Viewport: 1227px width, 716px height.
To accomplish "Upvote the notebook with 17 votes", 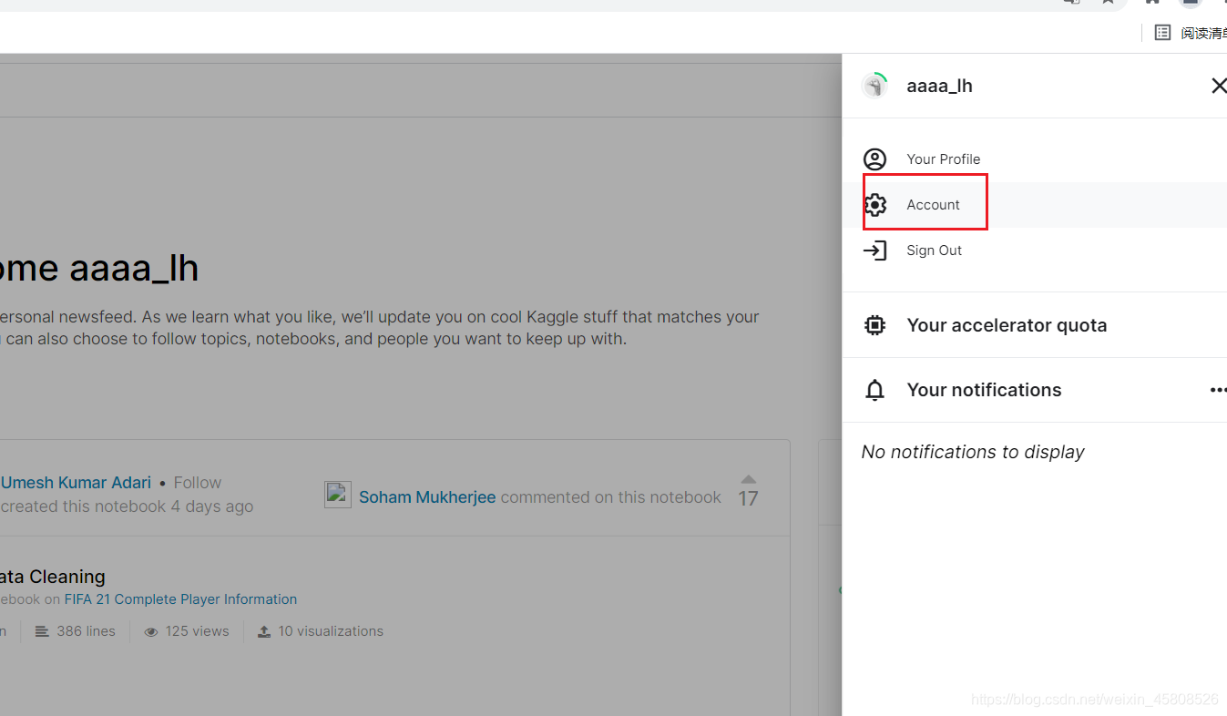I will pos(748,479).
